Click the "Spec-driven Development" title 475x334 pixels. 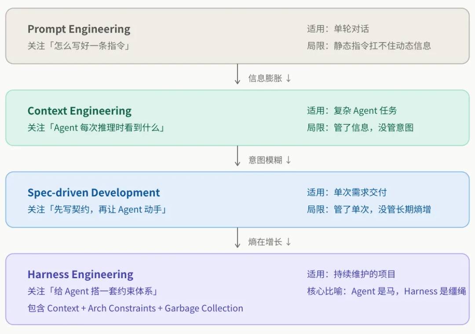pos(94,193)
